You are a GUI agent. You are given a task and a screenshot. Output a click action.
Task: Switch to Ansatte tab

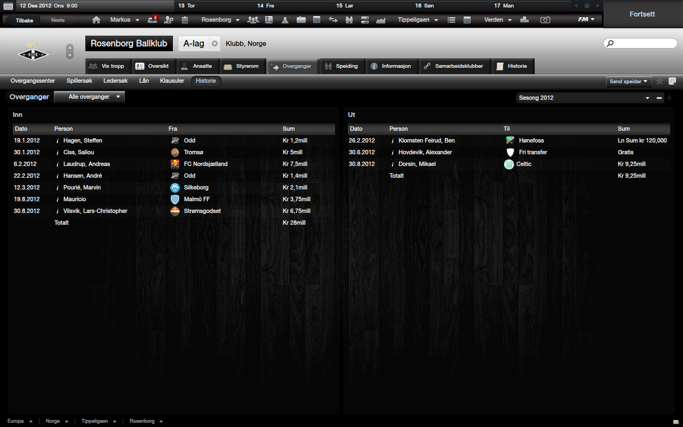(x=197, y=66)
